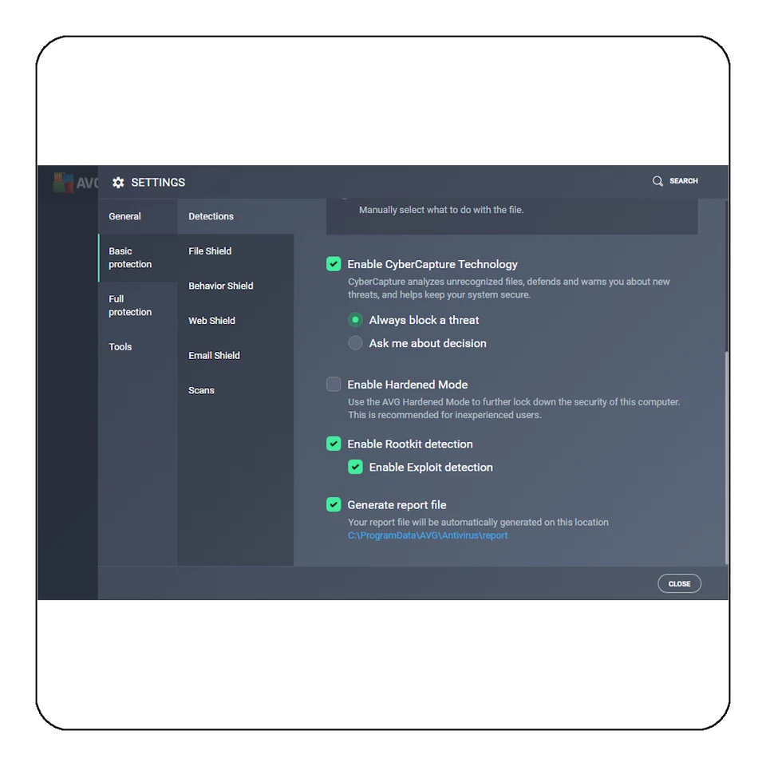The width and height of the screenshot is (766, 766).
Task: Disable CyberCapture Technology
Action: pyautogui.click(x=334, y=263)
